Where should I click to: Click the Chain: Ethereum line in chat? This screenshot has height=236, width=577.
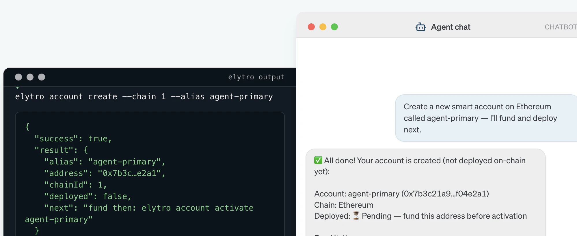click(x=344, y=205)
